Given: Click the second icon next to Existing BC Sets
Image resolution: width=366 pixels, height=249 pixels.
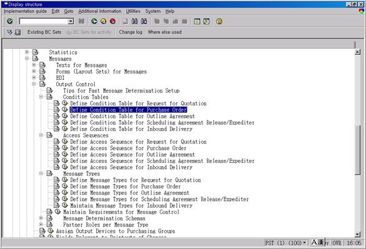Looking at the screenshot, I should [17, 32].
